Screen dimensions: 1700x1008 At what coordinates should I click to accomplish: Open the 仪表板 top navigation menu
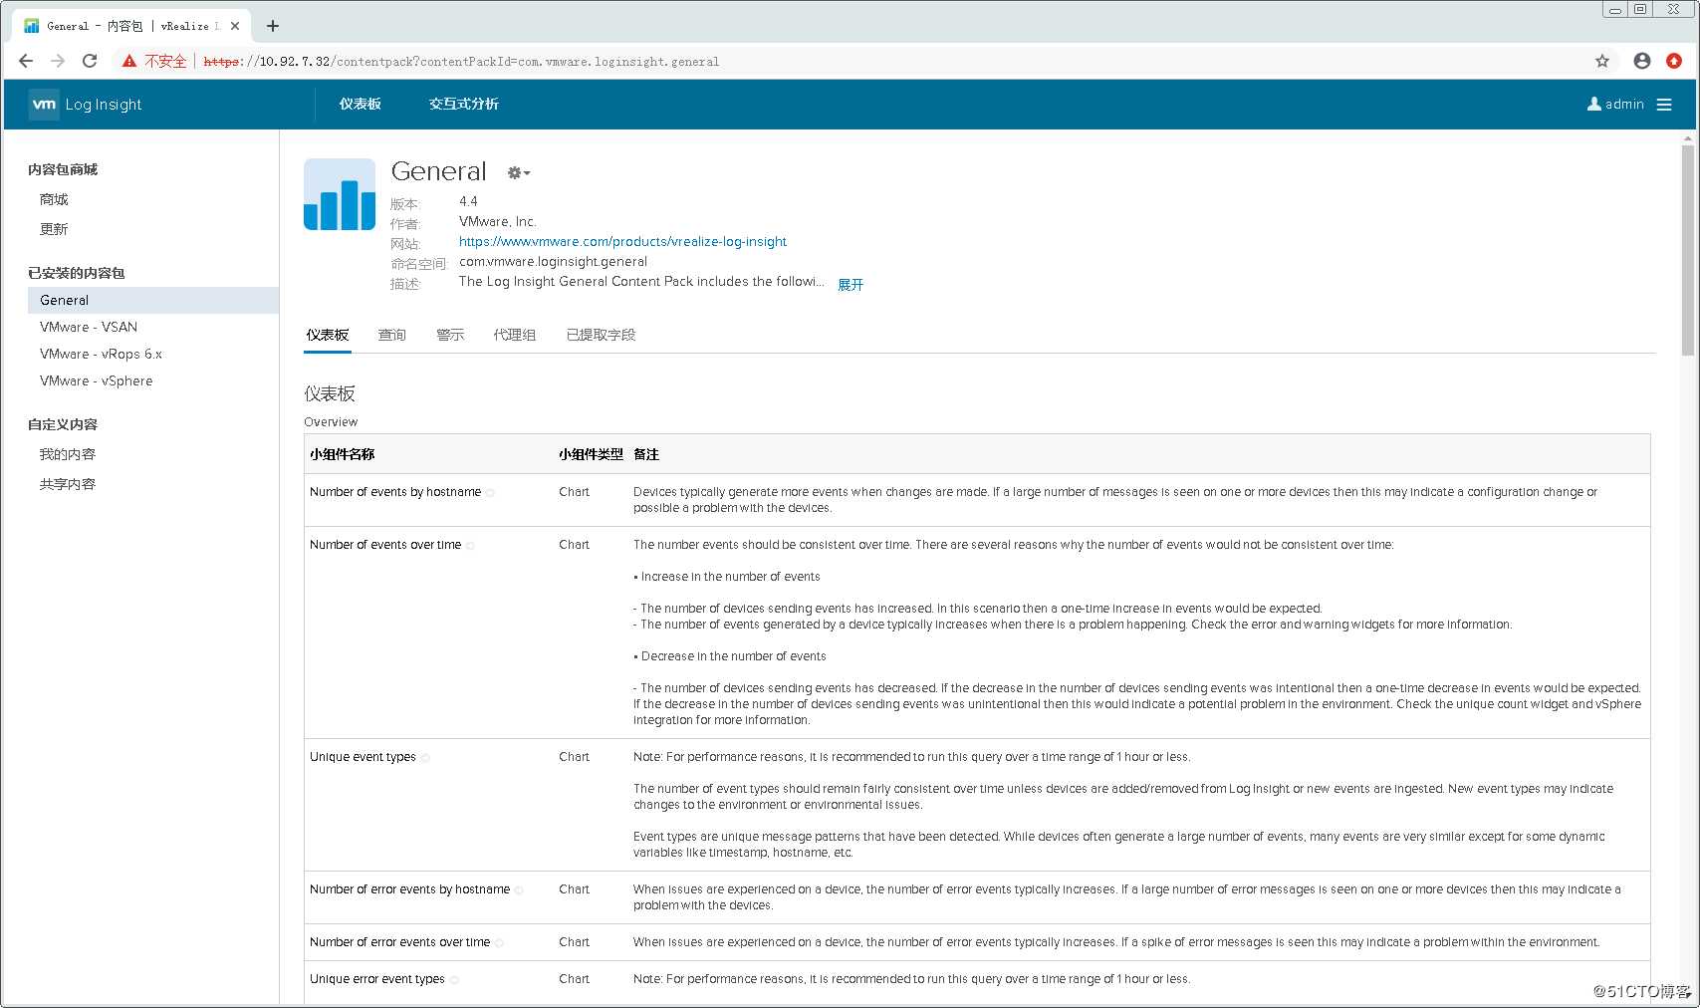point(361,104)
